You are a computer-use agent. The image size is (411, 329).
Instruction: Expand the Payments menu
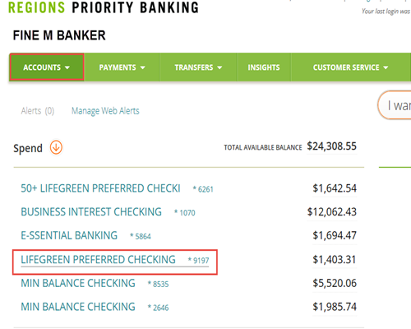(x=122, y=67)
